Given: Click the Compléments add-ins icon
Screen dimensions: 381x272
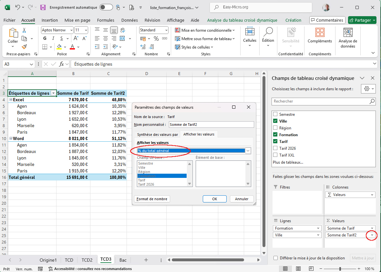Looking at the screenshot, I should pyautogui.click(x=320, y=33).
